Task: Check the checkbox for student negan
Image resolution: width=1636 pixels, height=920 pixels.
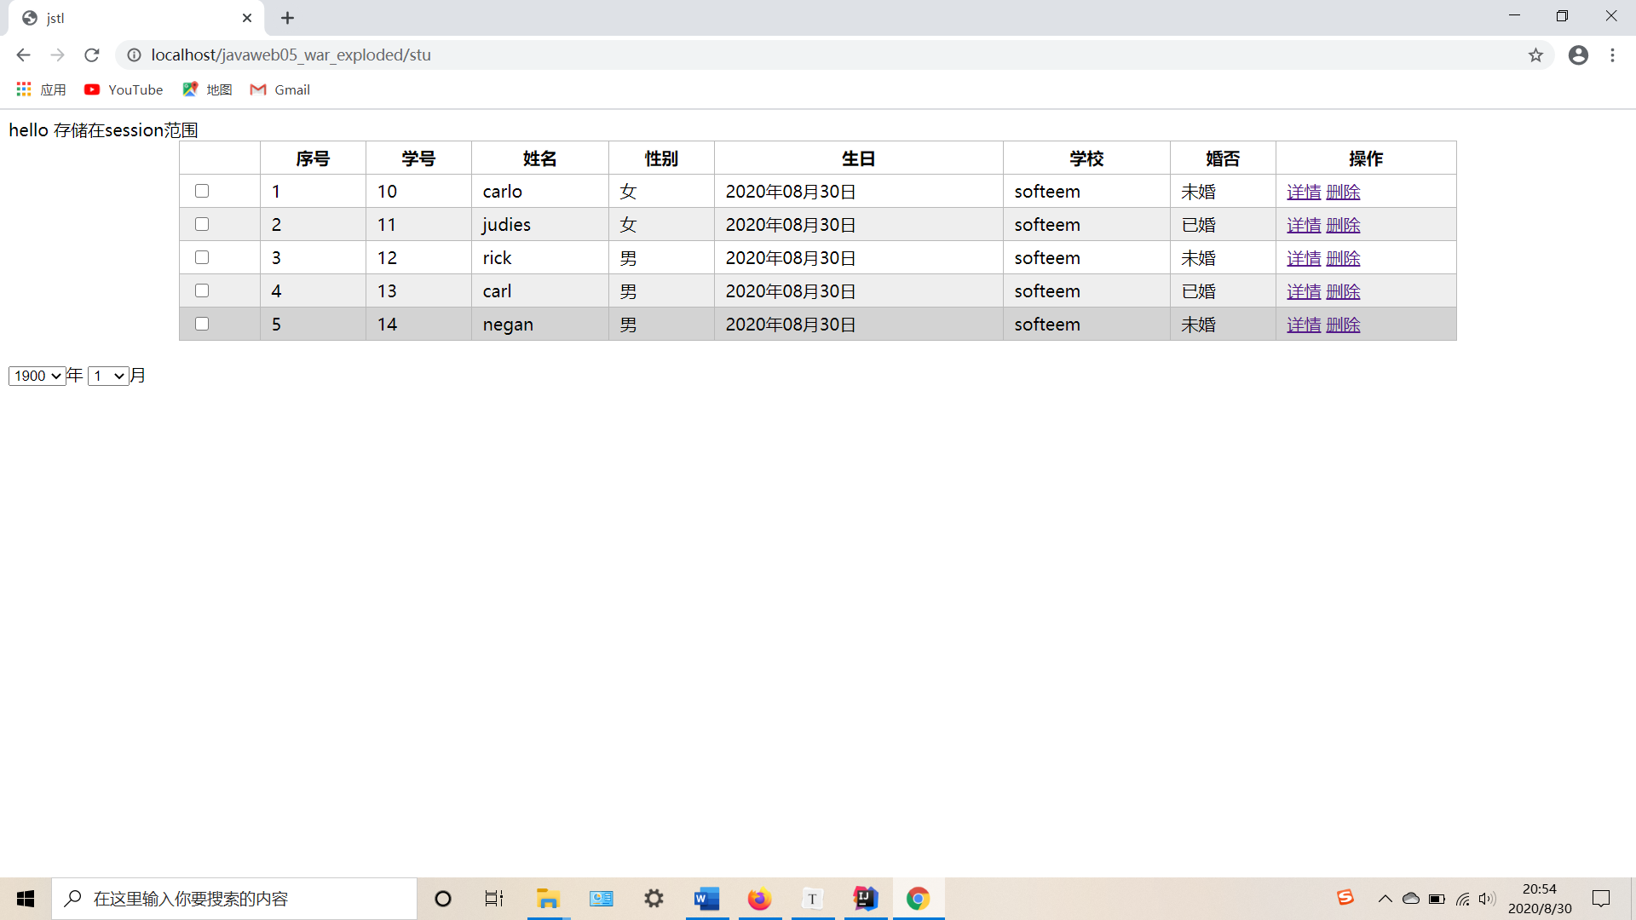Action: coord(201,324)
